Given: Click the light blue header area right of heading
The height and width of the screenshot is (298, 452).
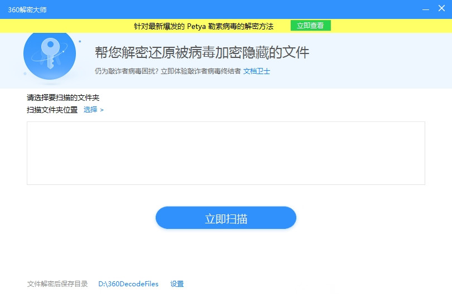Looking at the screenshot, I should [x=379, y=56].
